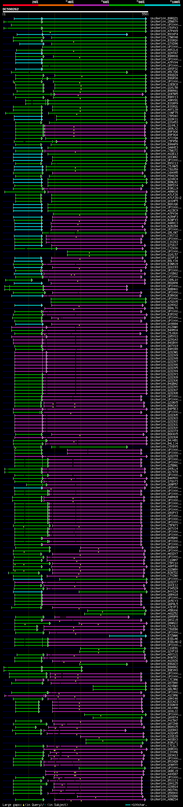
Task: Open the UniRef100_Q1KL58 entry
Action: [164, 88]
